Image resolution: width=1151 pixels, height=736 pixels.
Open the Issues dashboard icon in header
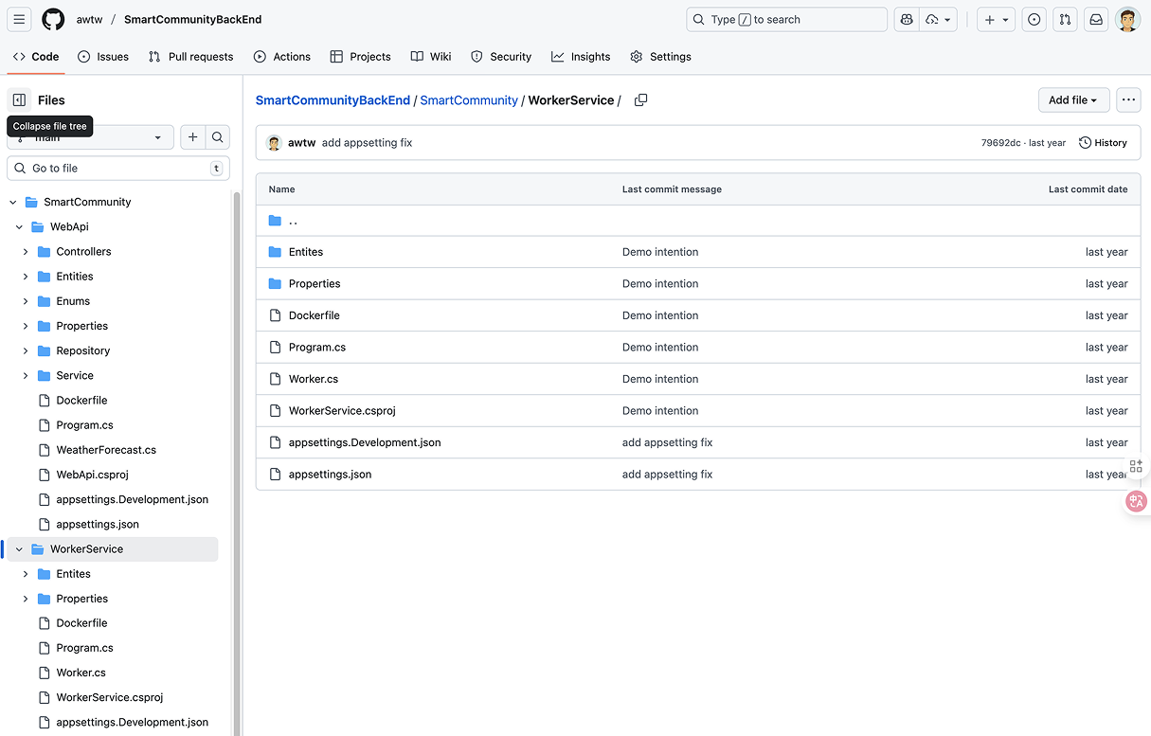(x=1034, y=19)
